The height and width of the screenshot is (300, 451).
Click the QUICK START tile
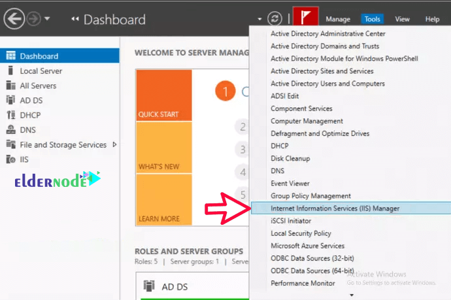pos(164,95)
